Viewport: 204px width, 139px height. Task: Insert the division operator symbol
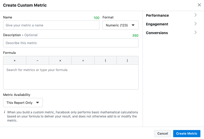point(83,61)
